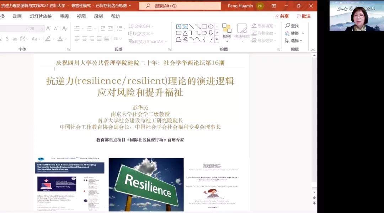Insert a text box from shapes gallery

click(179, 26)
